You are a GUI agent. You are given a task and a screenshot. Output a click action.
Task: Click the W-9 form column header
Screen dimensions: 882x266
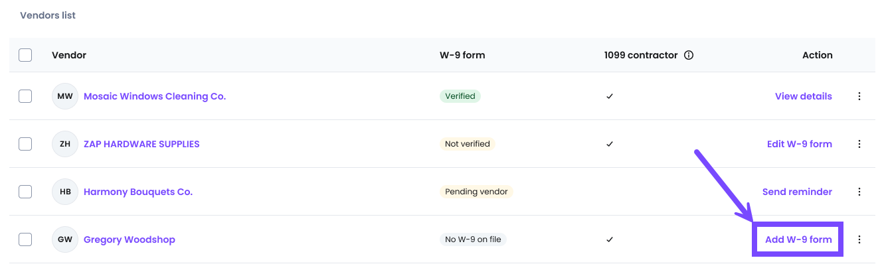(462, 55)
